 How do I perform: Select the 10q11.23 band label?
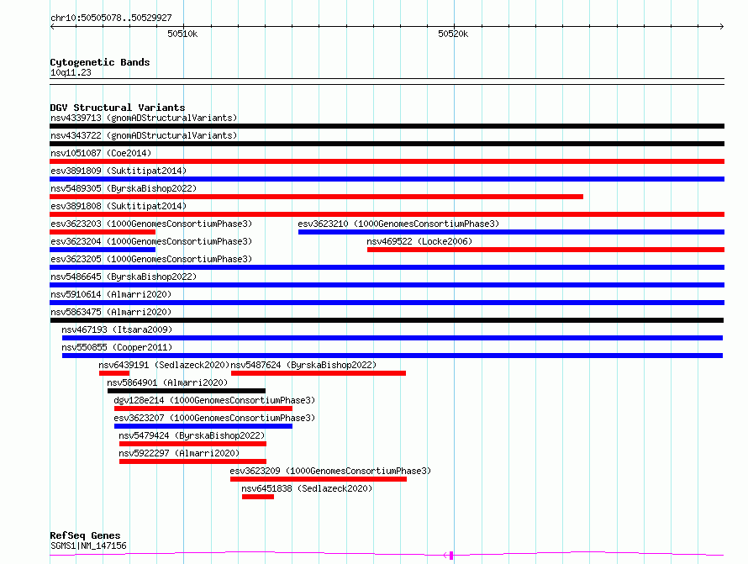71,72
